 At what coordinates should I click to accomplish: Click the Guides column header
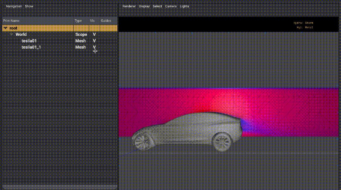106,21
